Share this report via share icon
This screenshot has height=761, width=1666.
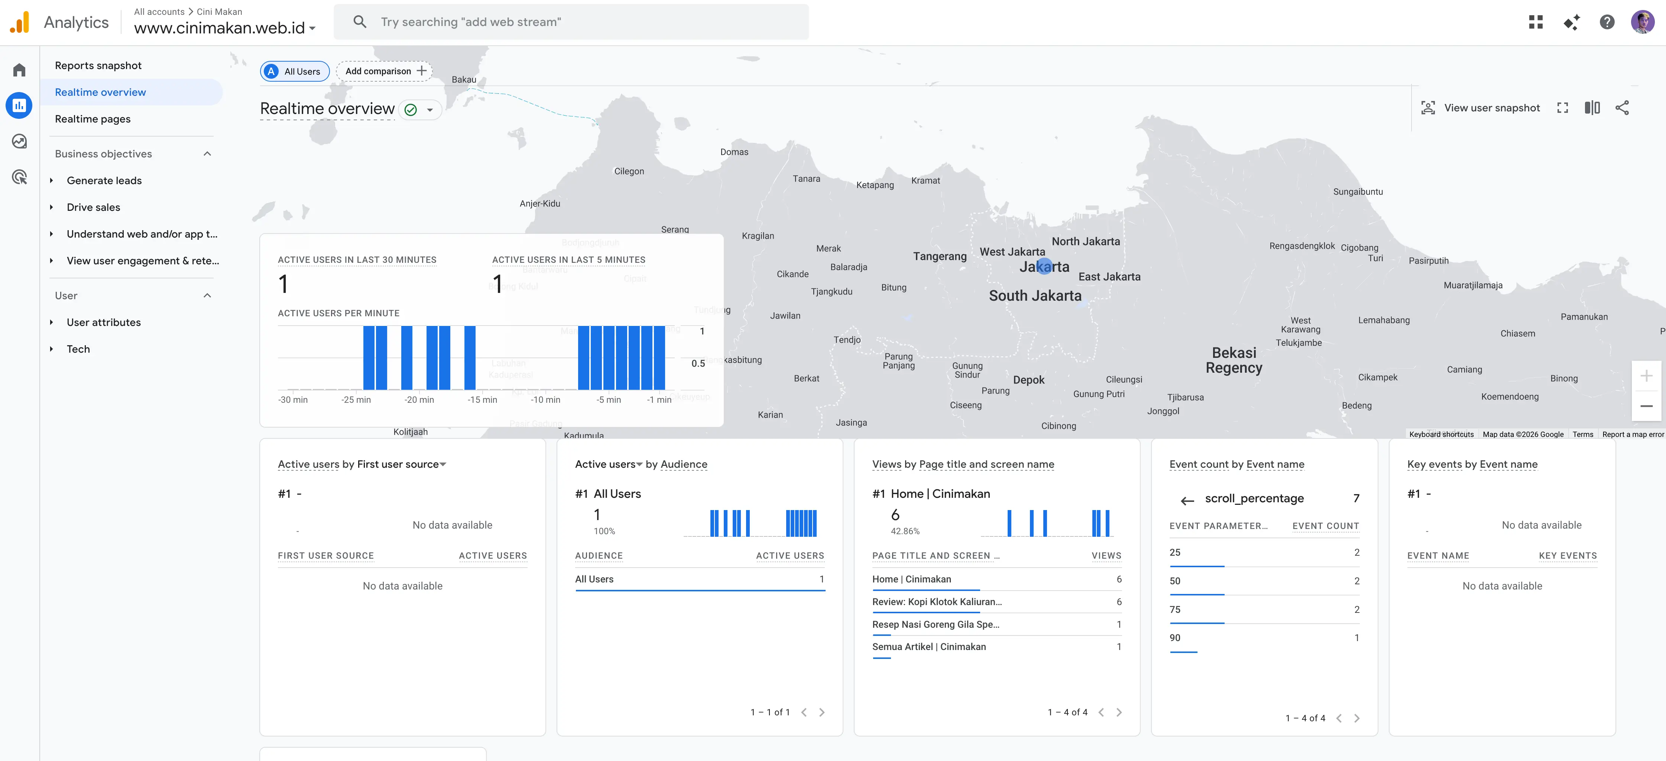(x=1622, y=108)
